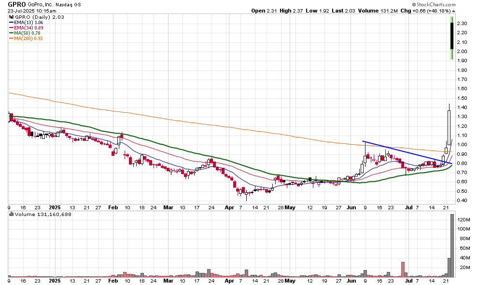
Task: Click the 2.10 price axis label
Action: coord(462,42)
